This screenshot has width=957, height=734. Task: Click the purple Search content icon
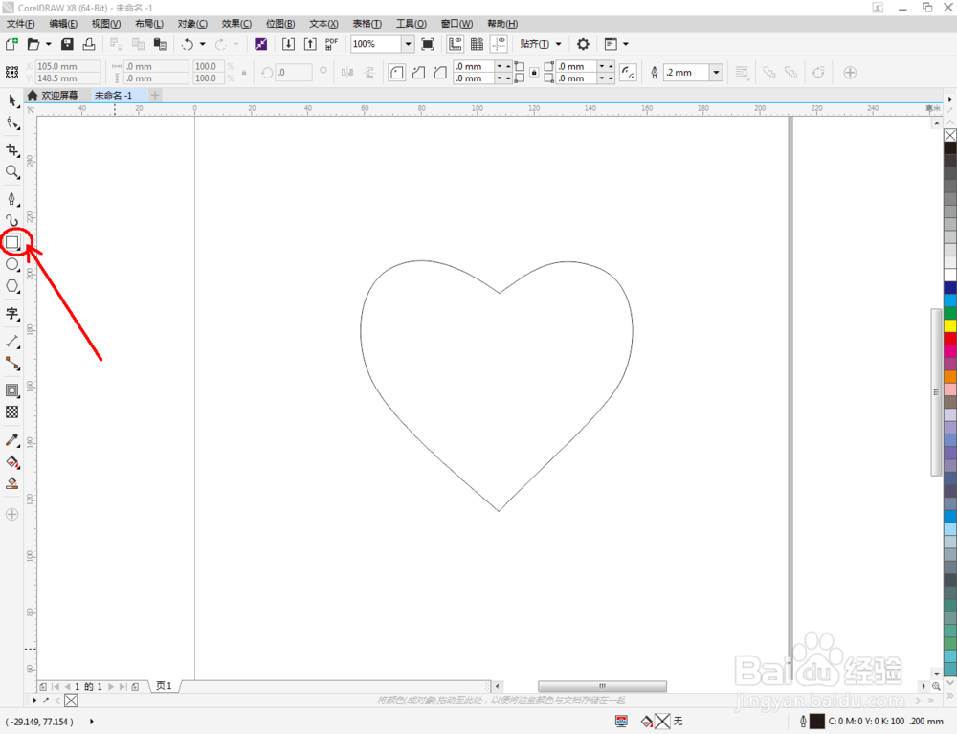click(x=260, y=44)
